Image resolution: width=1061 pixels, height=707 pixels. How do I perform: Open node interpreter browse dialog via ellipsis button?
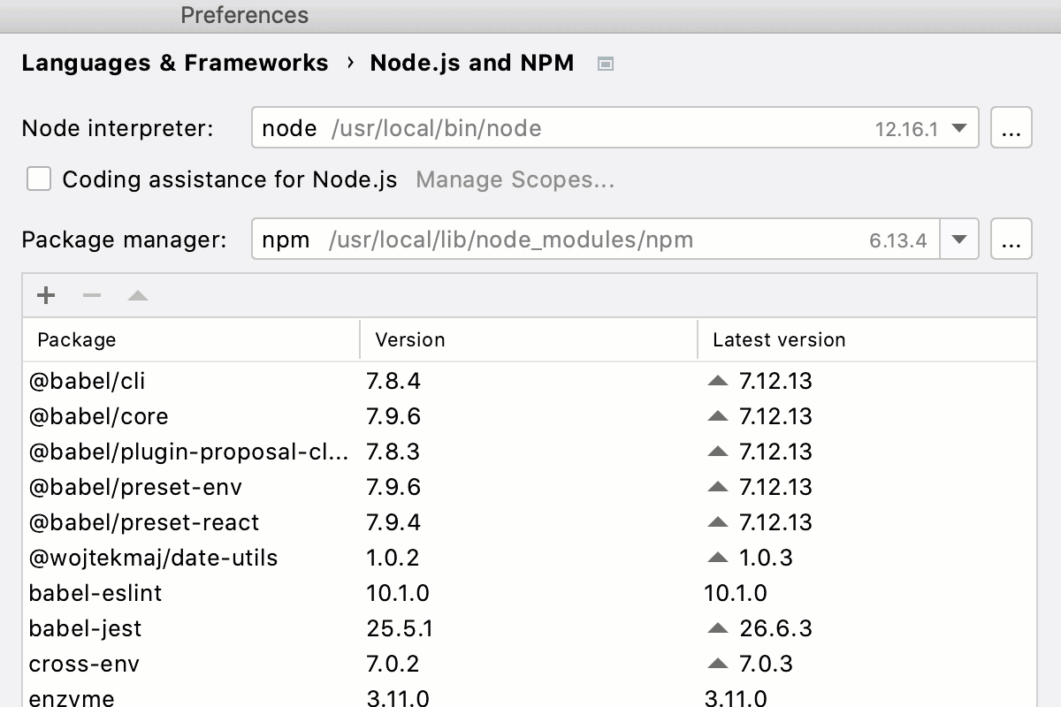[1011, 127]
